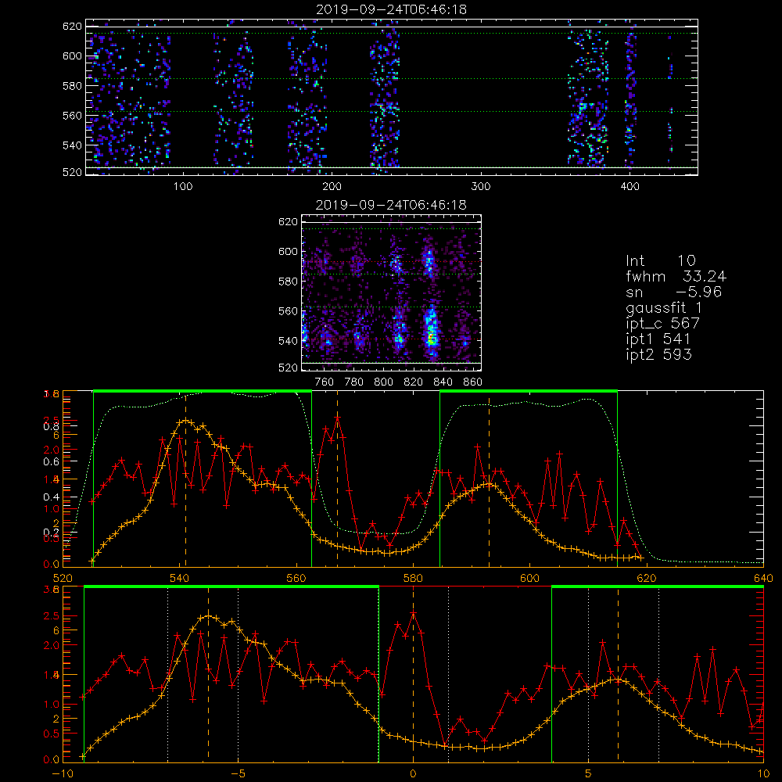Click y-axis label 560 of the wide spectrogram
The width and height of the screenshot is (782, 782).
[72, 115]
